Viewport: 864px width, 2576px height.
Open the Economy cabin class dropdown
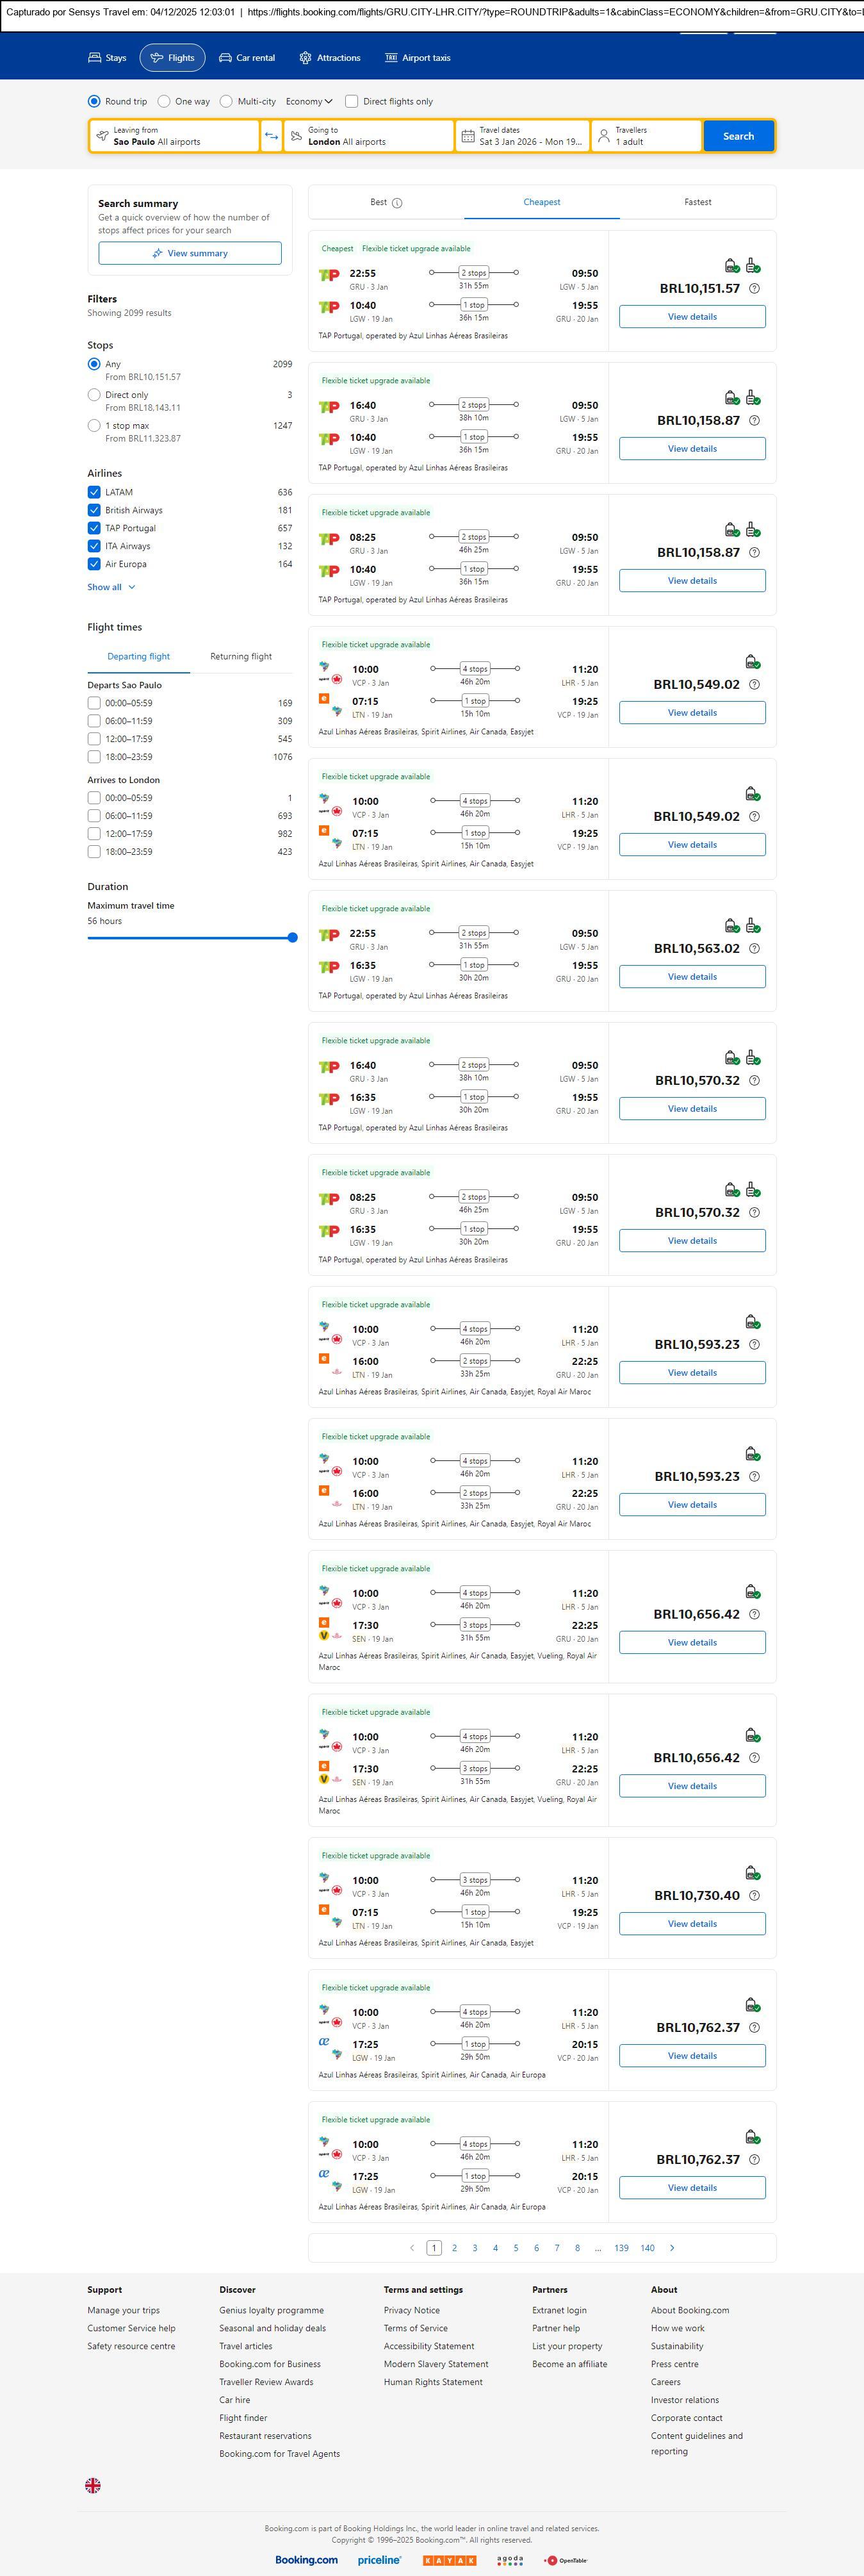309,101
